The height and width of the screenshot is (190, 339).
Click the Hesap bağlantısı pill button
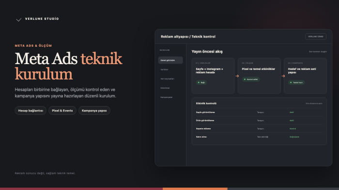coord(31,110)
